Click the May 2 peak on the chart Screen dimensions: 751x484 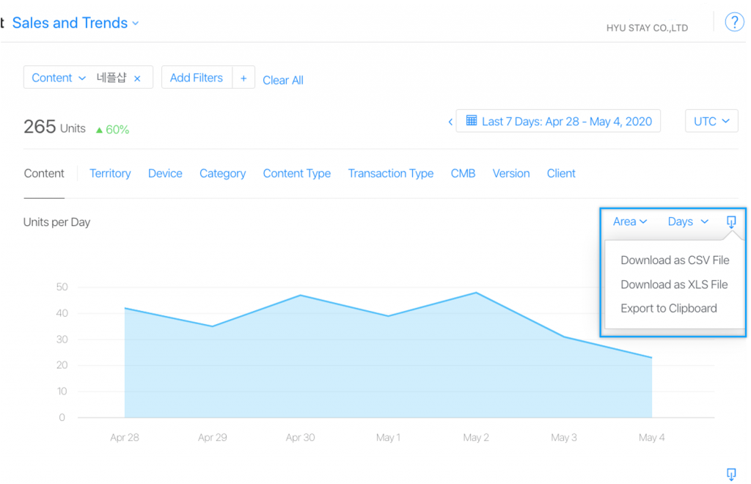coord(476,293)
